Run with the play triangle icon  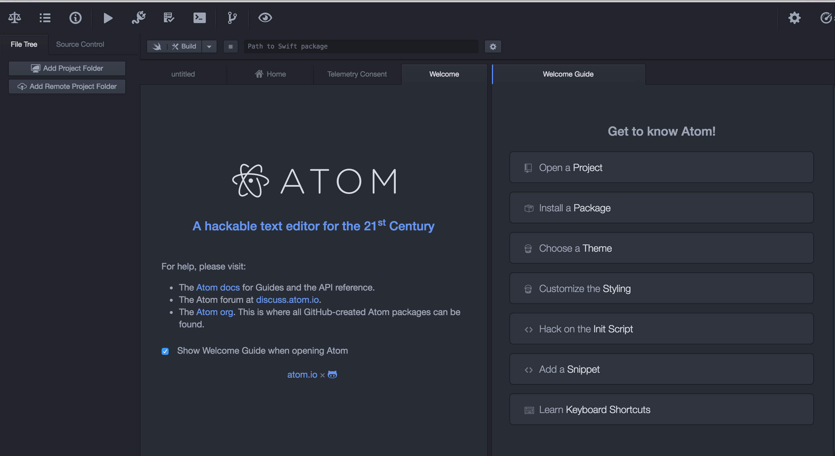tap(108, 18)
